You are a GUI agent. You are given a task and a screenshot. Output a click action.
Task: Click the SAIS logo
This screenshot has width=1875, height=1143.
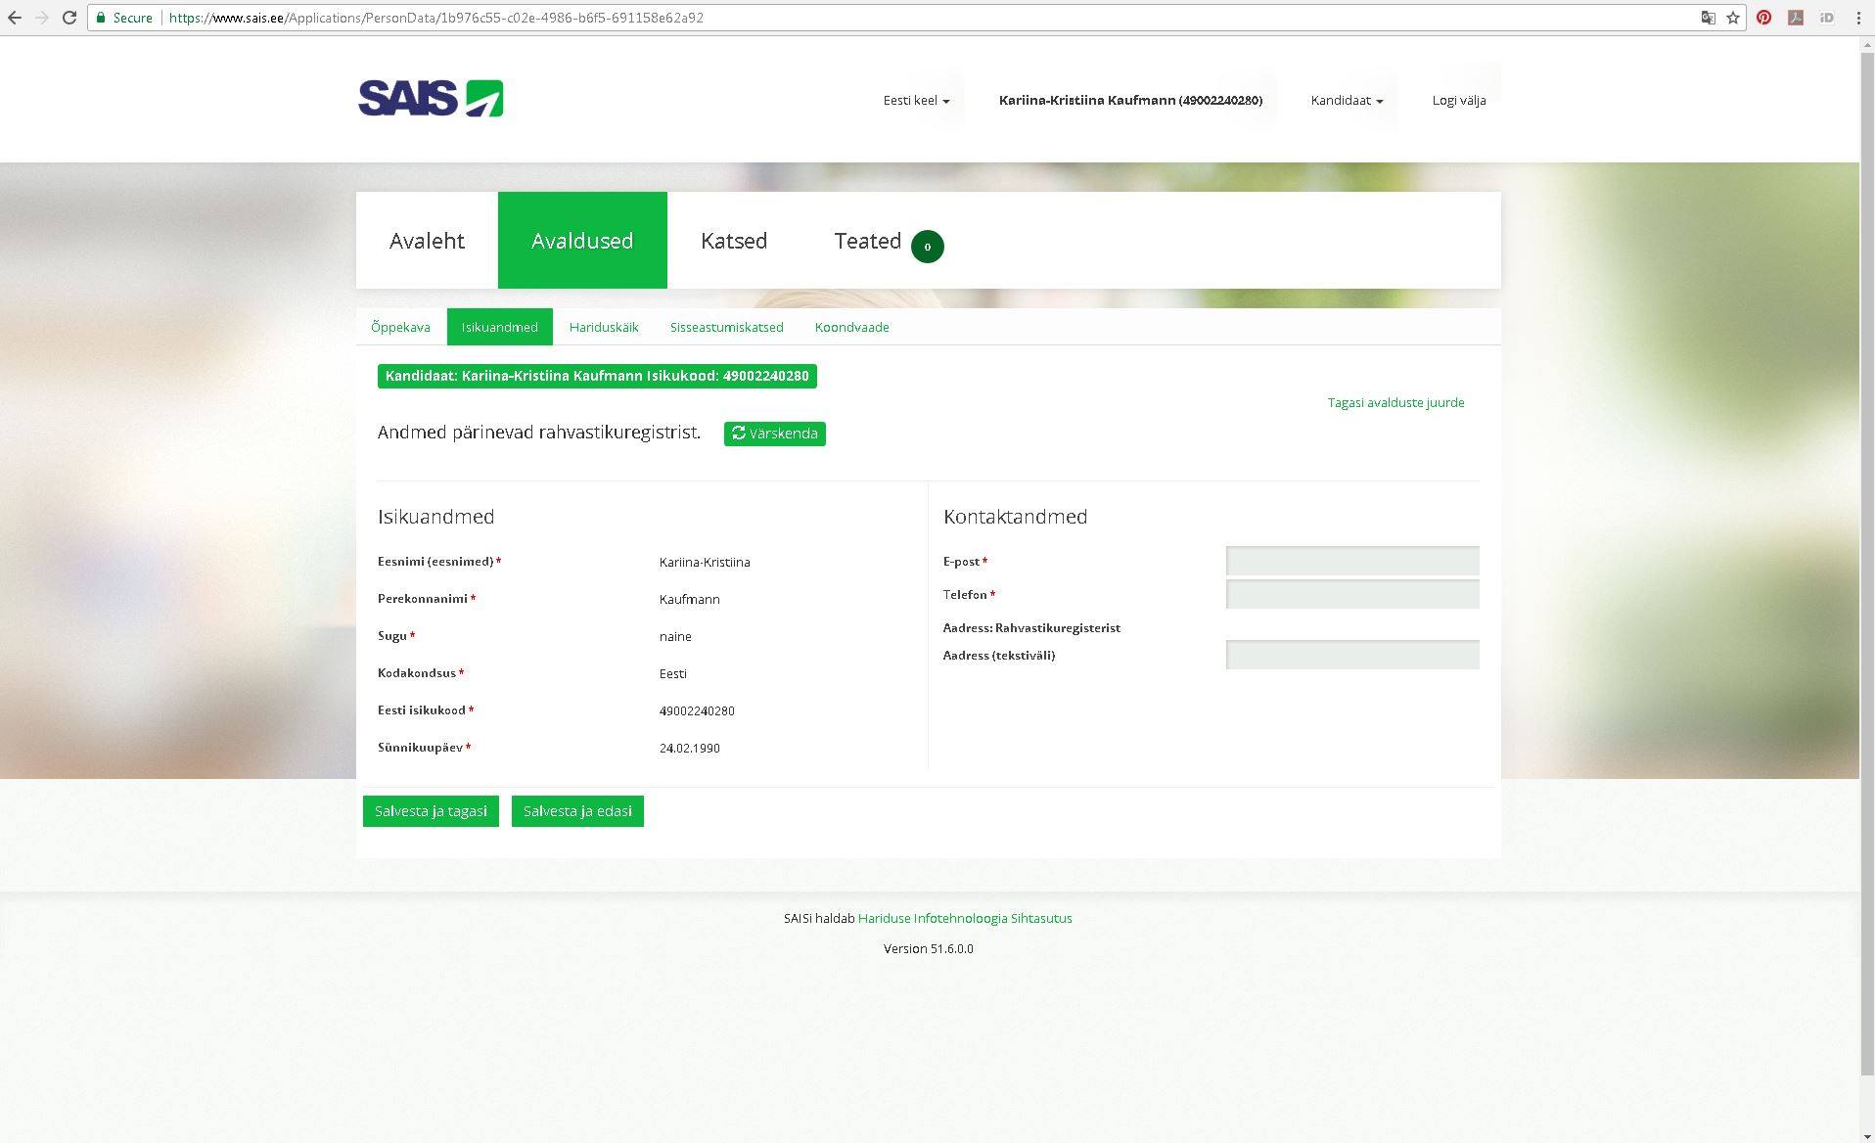click(431, 99)
